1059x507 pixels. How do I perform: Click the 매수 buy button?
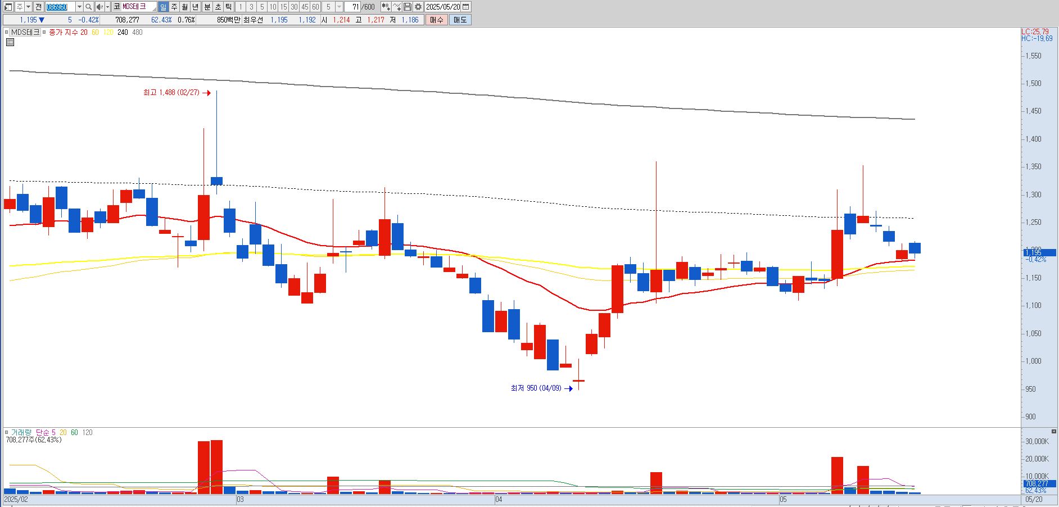click(437, 20)
